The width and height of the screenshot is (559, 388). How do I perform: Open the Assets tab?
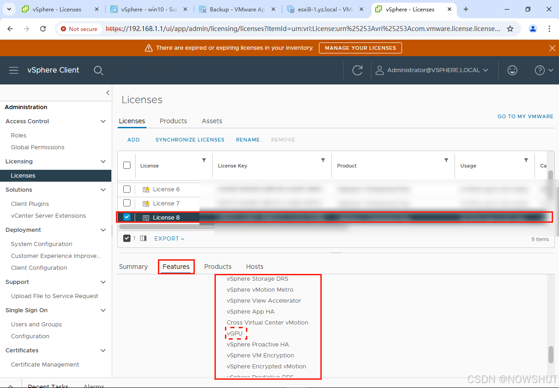pyautogui.click(x=212, y=121)
